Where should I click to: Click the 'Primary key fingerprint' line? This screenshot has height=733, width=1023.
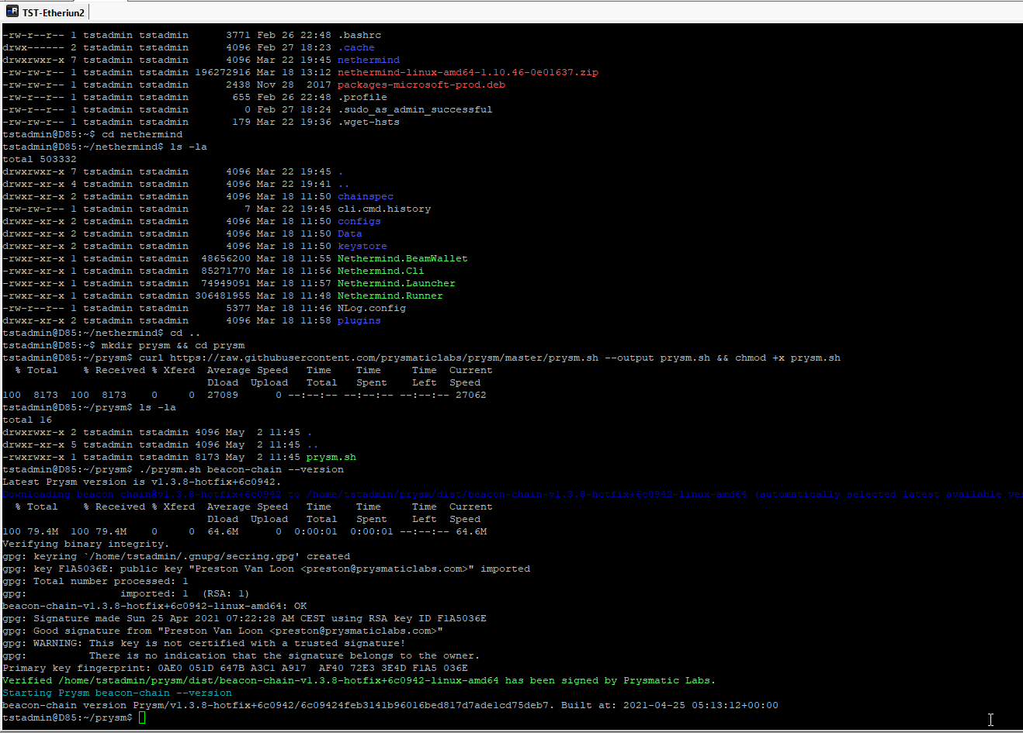pyautogui.click(x=235, y=668)
